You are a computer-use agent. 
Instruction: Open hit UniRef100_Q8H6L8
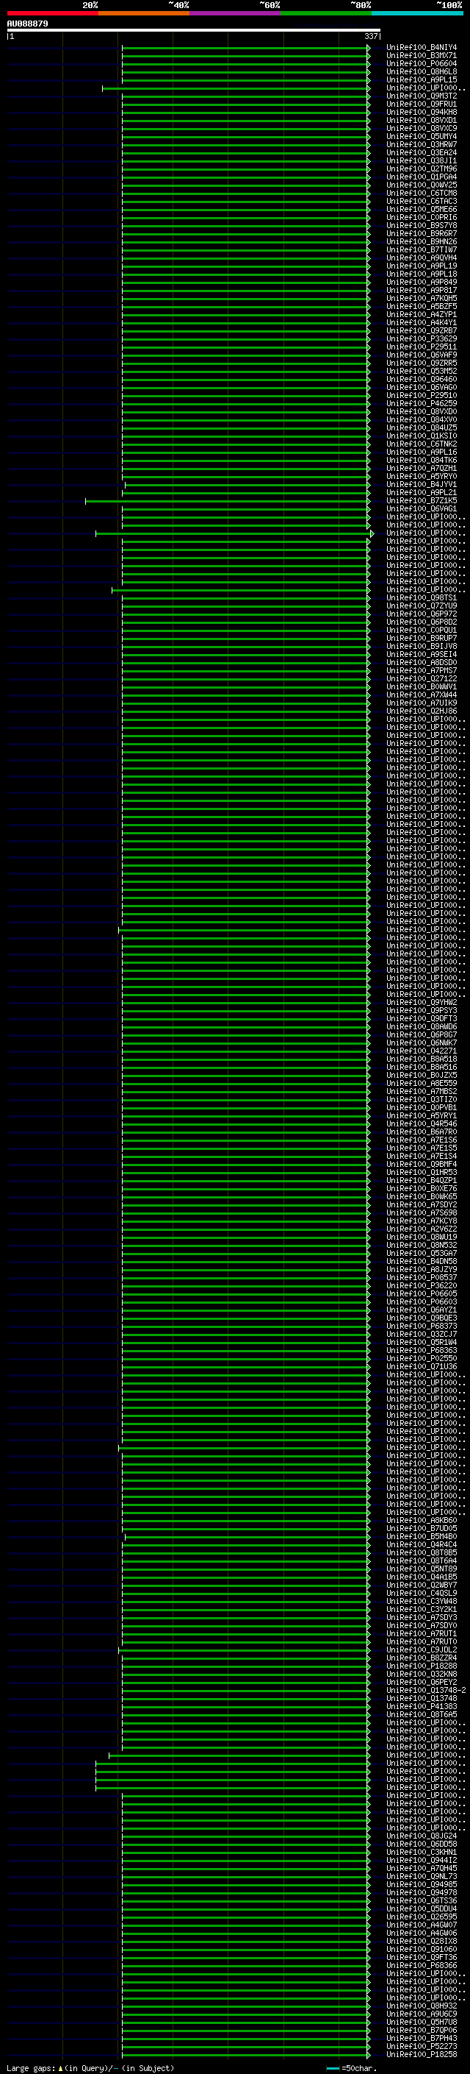point(422,71)
